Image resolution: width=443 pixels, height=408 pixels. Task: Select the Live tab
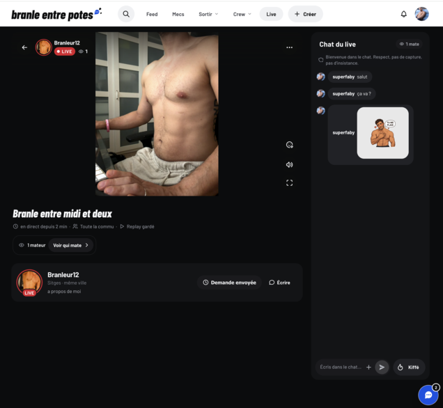point(271,14)
